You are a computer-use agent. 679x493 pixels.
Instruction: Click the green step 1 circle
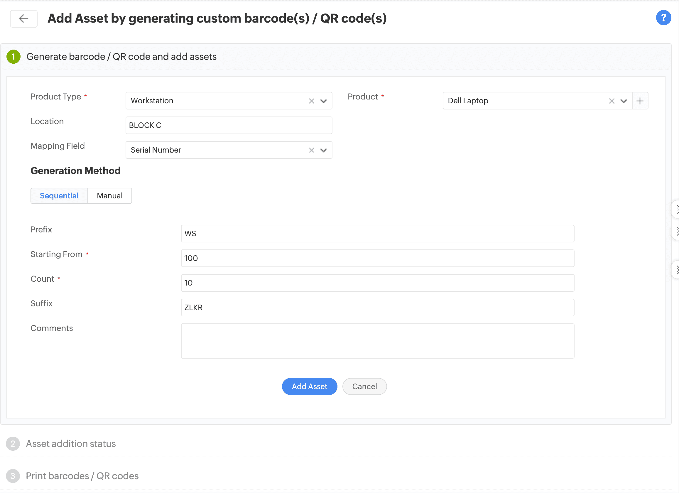click(13, 57)
